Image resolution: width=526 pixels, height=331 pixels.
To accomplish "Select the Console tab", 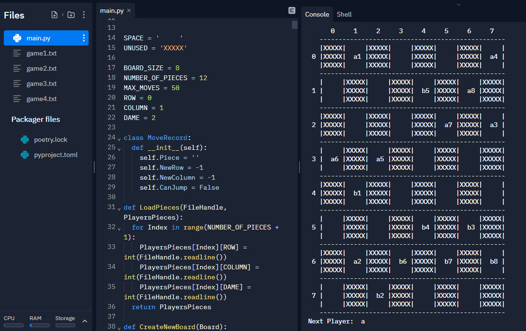I will (x=317, y=14).
